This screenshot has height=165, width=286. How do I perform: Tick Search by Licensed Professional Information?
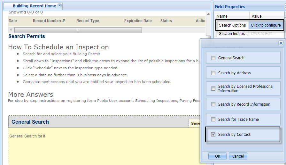click(x=213, y=89)
